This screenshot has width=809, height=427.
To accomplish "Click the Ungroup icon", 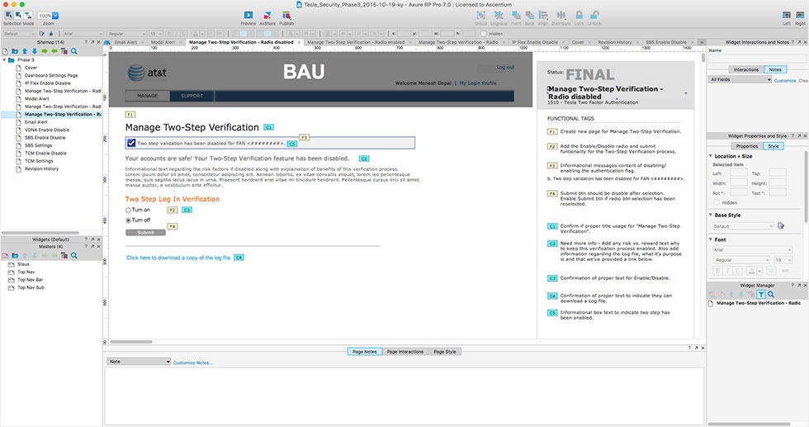I will pyautogui.click(x=499, y=16).
